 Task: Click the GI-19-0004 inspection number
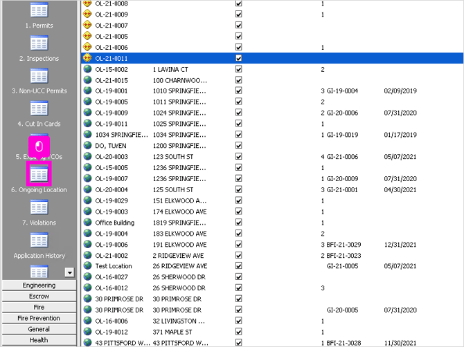(x=342, y=91)
